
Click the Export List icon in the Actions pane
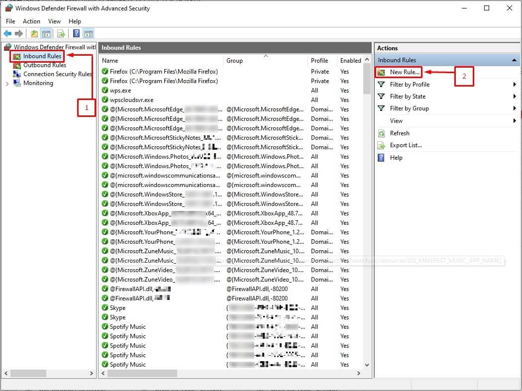click(381, 145)
